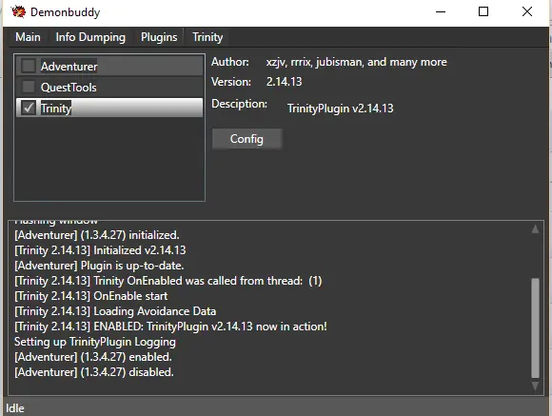This screenshot has height=416, width=552.
Task: Enable the Adventurer plugin checkbox
Action: 29,66
